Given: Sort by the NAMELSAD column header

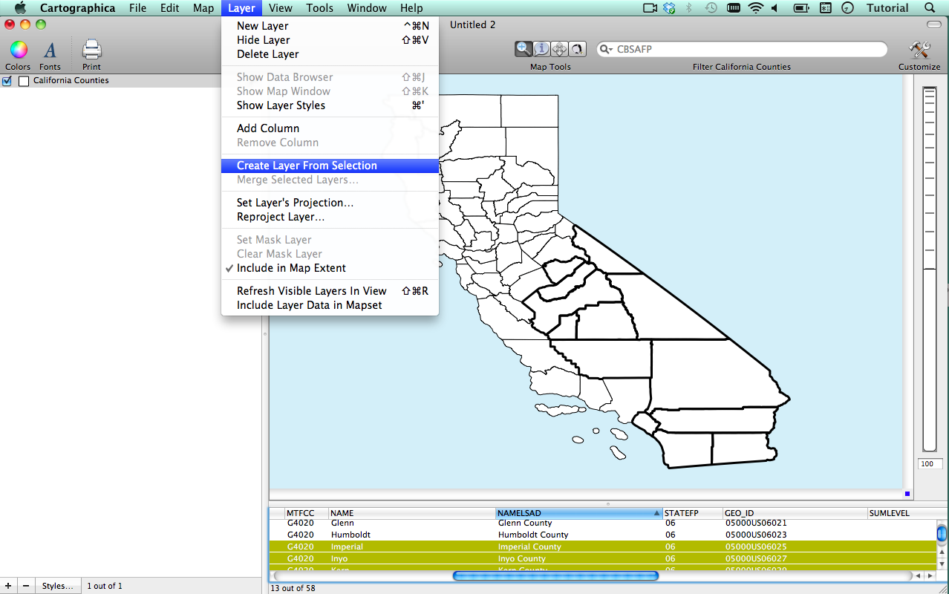Looking at the screenshot, I should coord(578,513).
